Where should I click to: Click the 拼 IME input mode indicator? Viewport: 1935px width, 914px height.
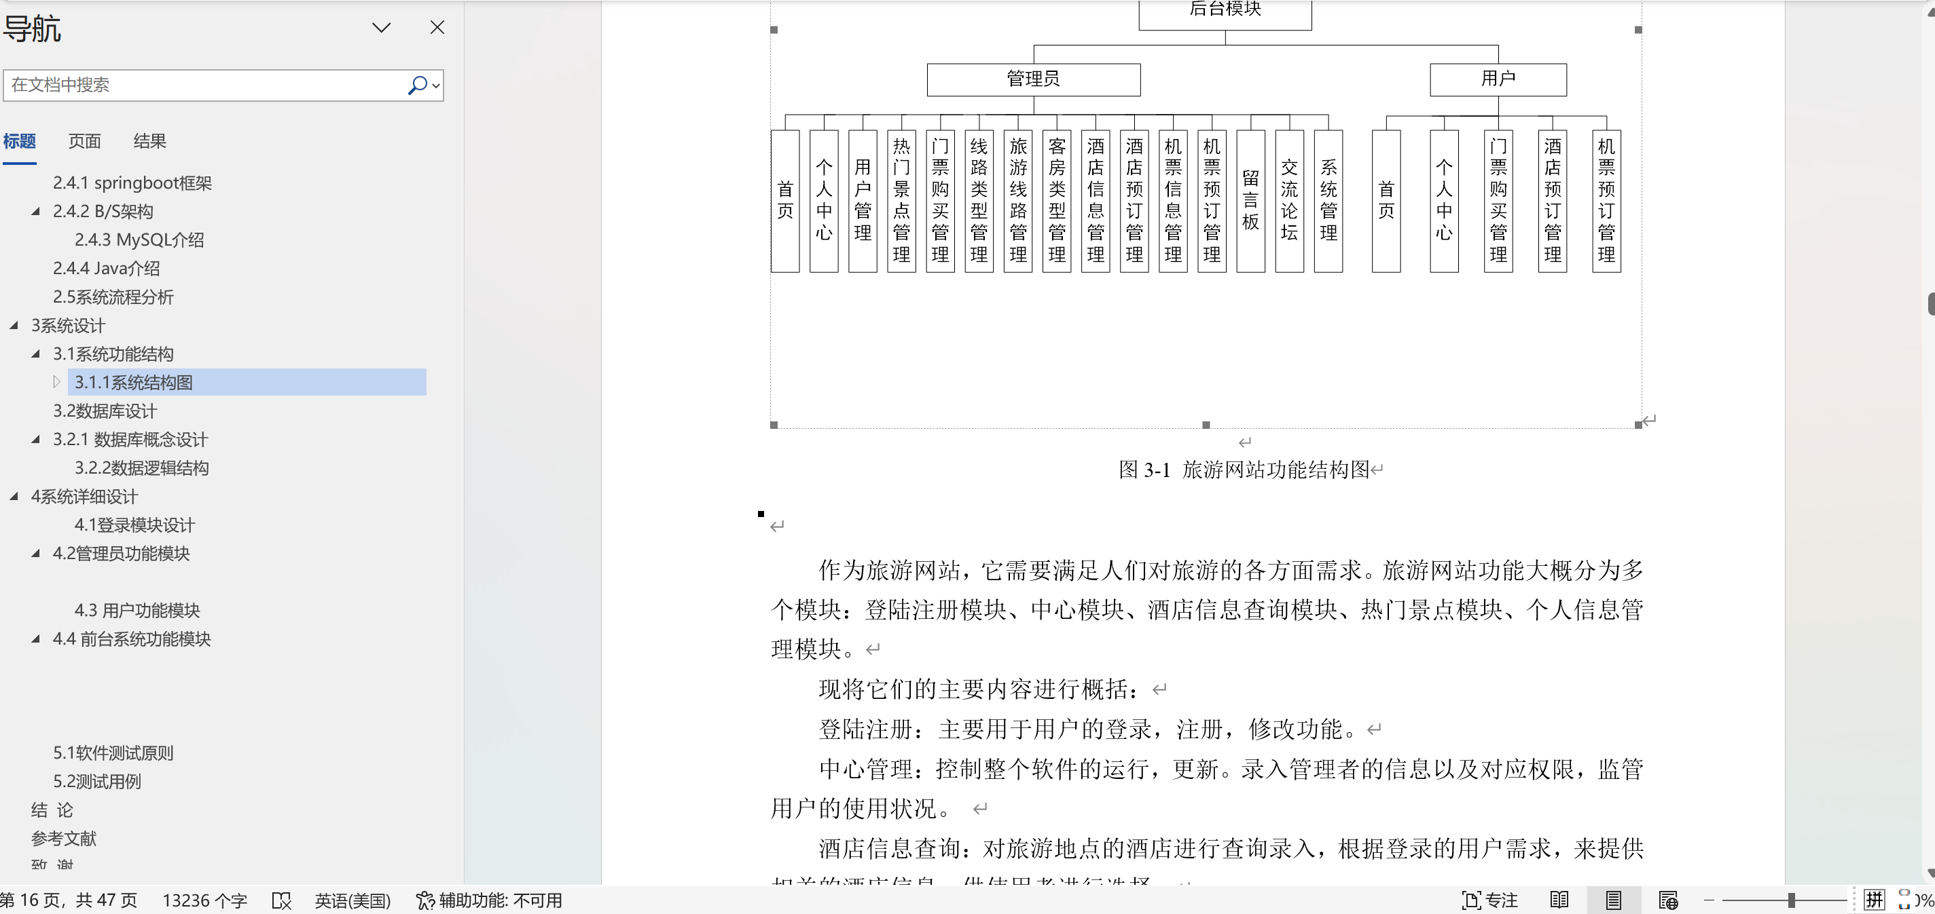(1875, 900)
